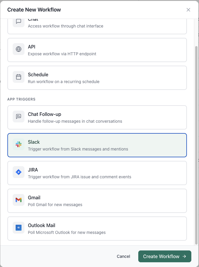Click the JIRA diamond icon
Viewport: 199px width, 267px height.
coord(18,172)
